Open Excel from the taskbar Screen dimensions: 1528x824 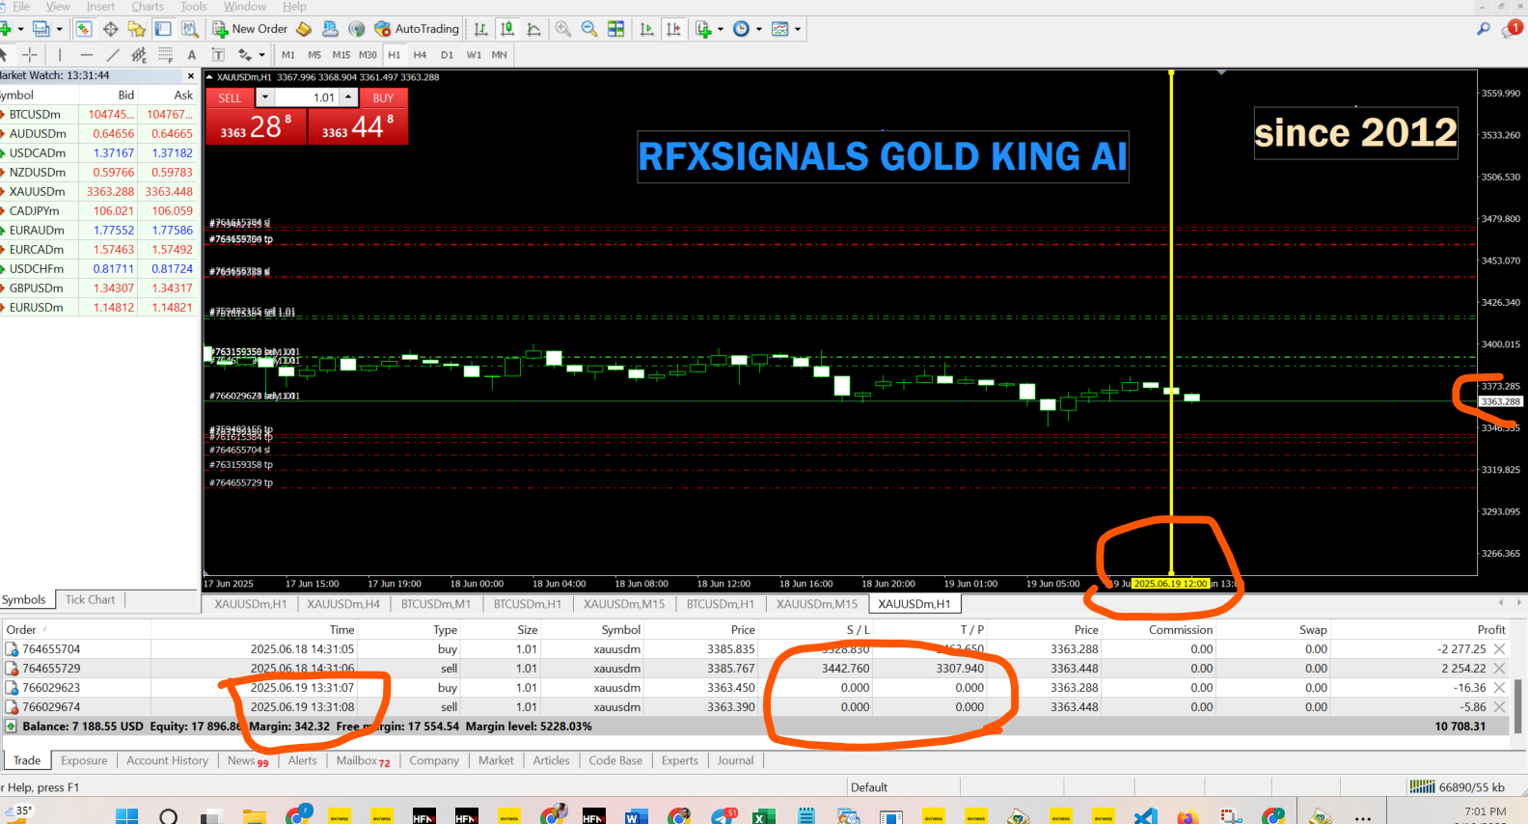pyautogui.click(x=763, y=817)
